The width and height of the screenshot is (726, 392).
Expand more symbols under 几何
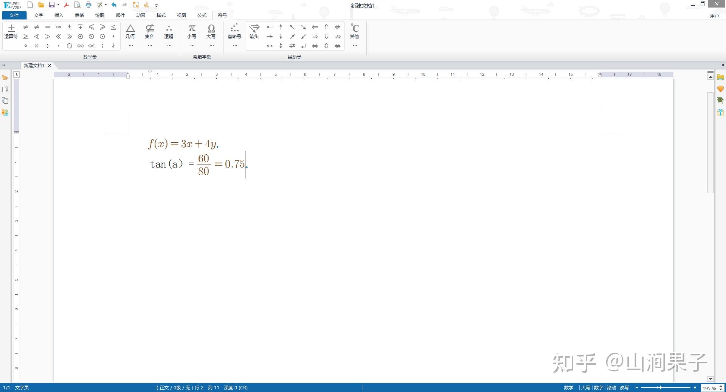point(130,45)
